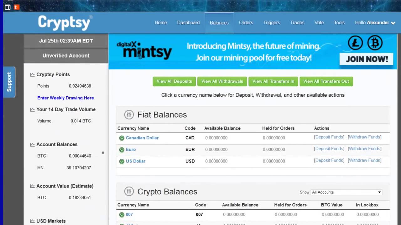
Task: Open the 007 currency link
Action: pyautogui.click(x=129, y=214)
